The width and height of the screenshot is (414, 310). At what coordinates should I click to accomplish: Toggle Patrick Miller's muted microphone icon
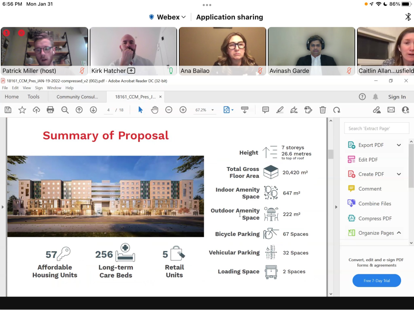click(82, 70)
